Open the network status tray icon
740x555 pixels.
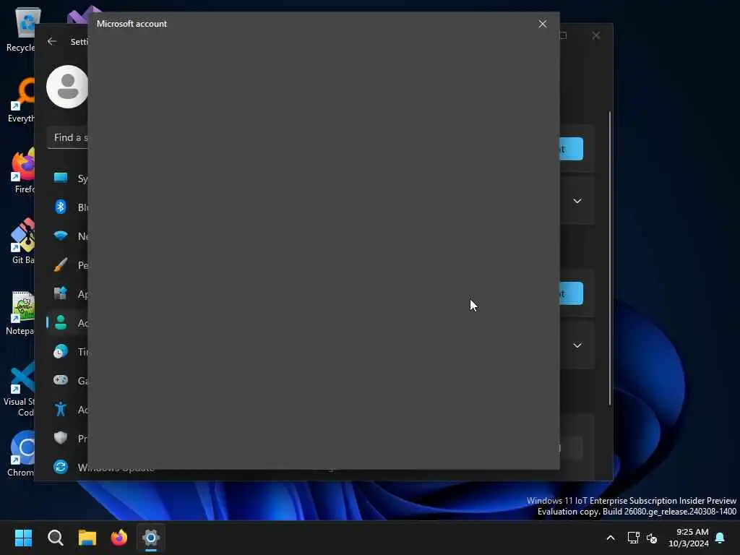633,538
